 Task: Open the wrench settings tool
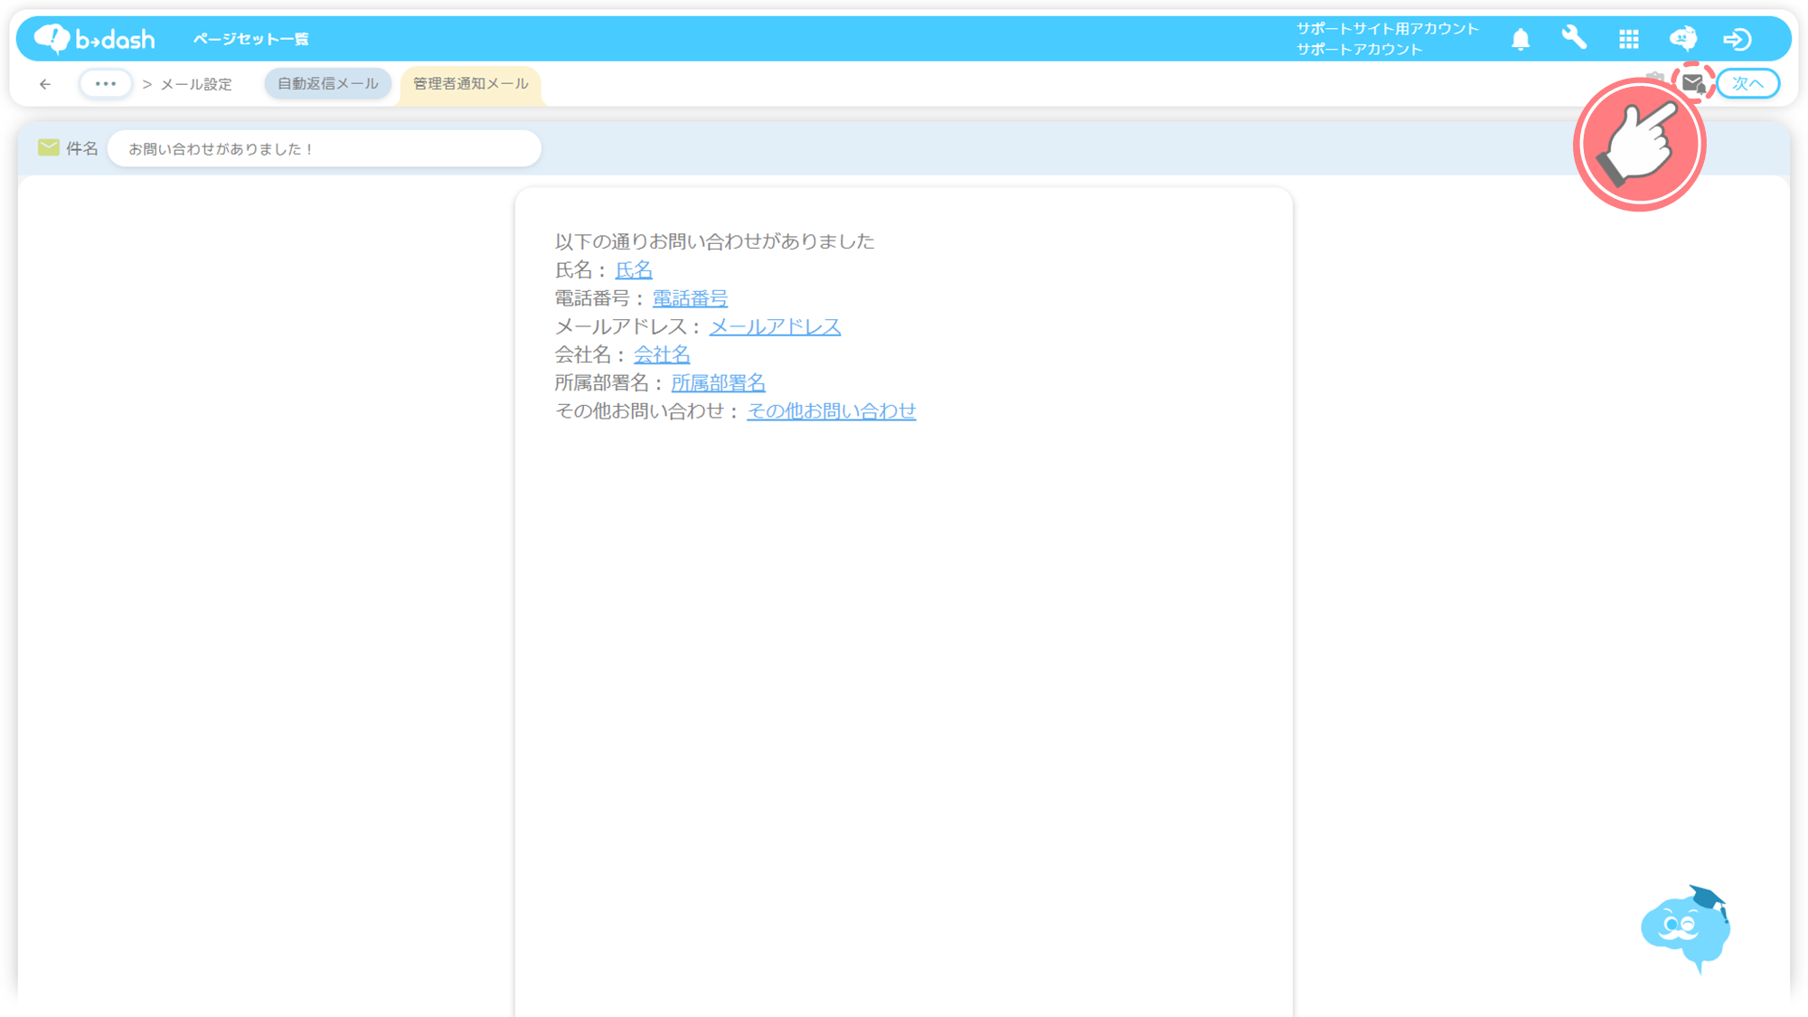click(x=1574, y=38)
